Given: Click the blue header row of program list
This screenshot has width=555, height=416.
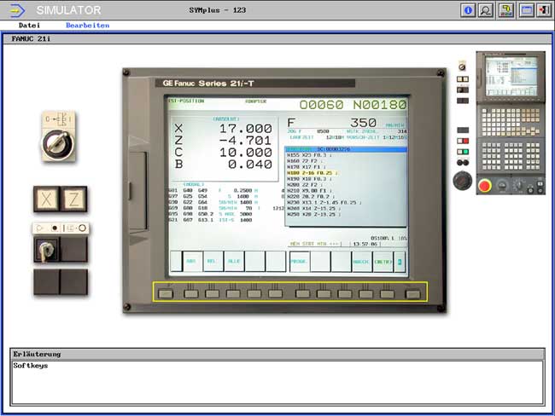Looking at the screenshot, I should [346, 149].
